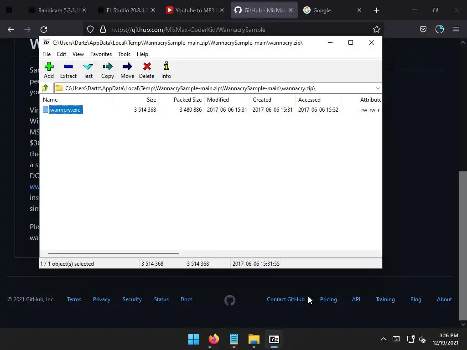Open the File menu in 7-Zip
The image size is (467, 350).
click(x=47, y=54)
